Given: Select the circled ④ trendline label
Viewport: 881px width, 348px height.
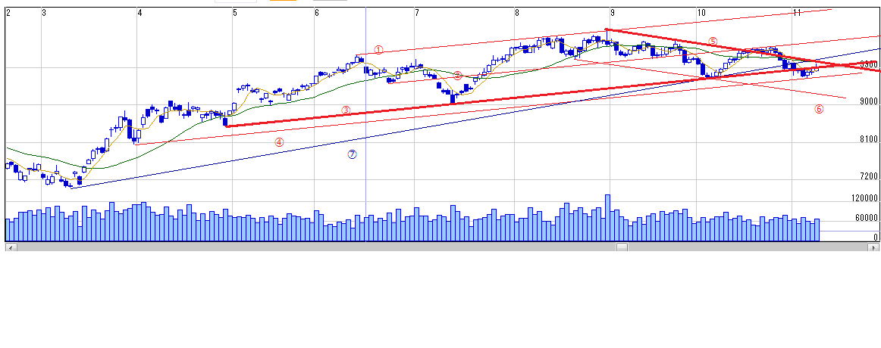Looking at the screenshot, I should [279, 141].
